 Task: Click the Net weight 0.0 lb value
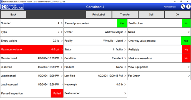(x=119, y=84)
